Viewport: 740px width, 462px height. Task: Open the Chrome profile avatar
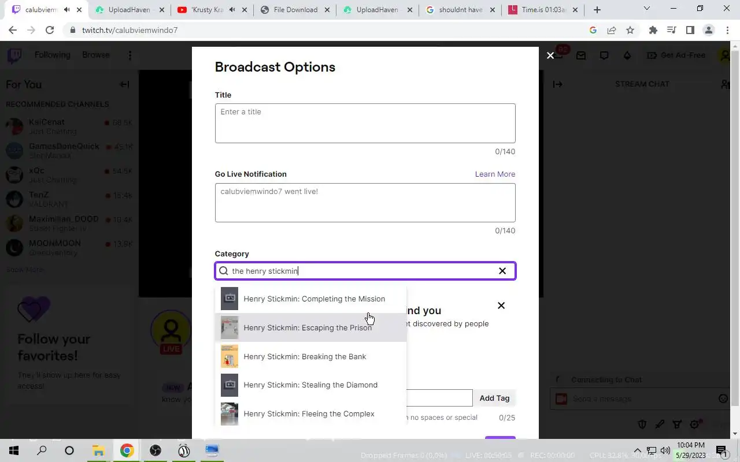click(x=709, y=30)
